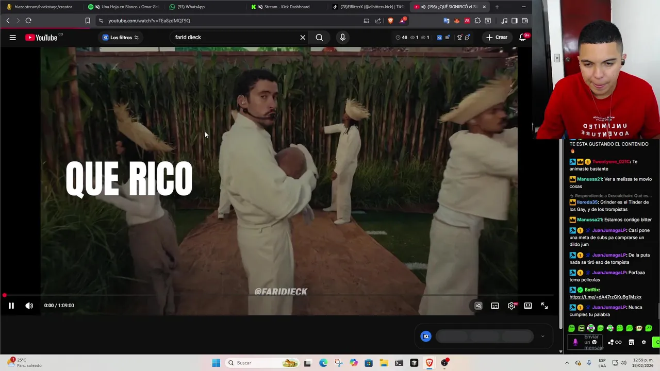Open the chat settings gear icon
The image size is (660, 371).
[x=643, y=342]
